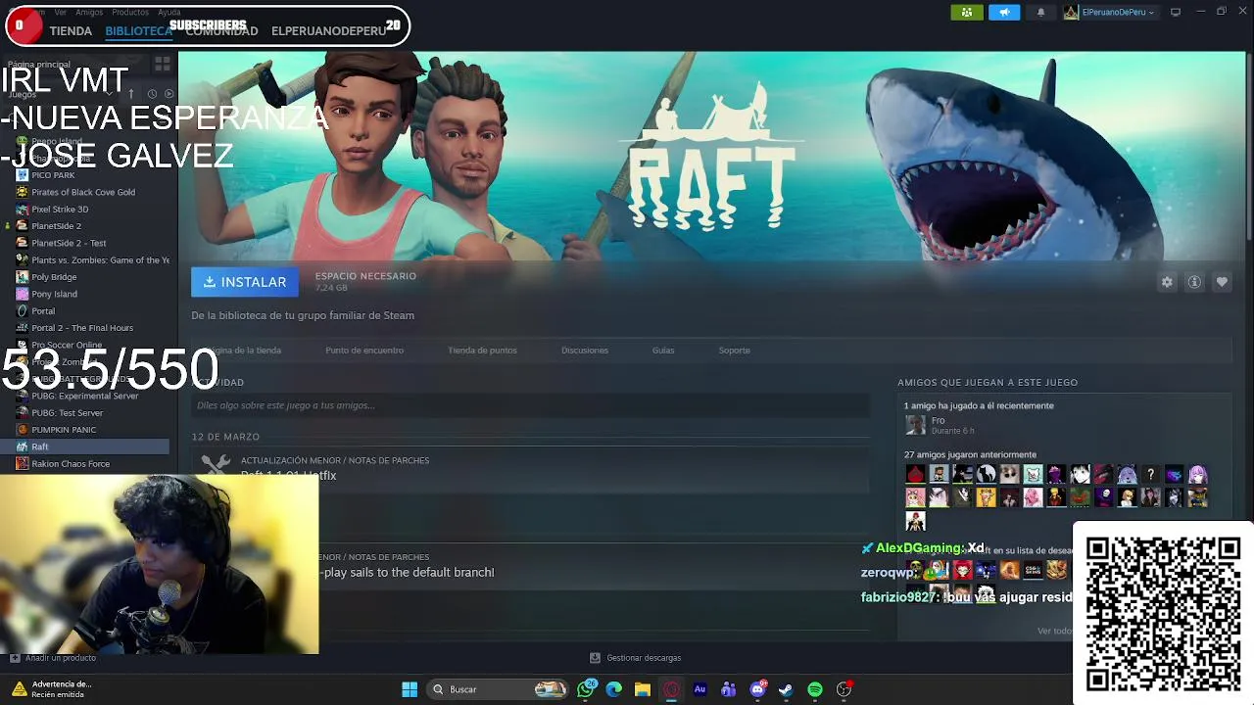Select PlanetSide 2 - Test in library
Image resolution: width=1254 pixels, height=705 pixels.
(69, 243)
